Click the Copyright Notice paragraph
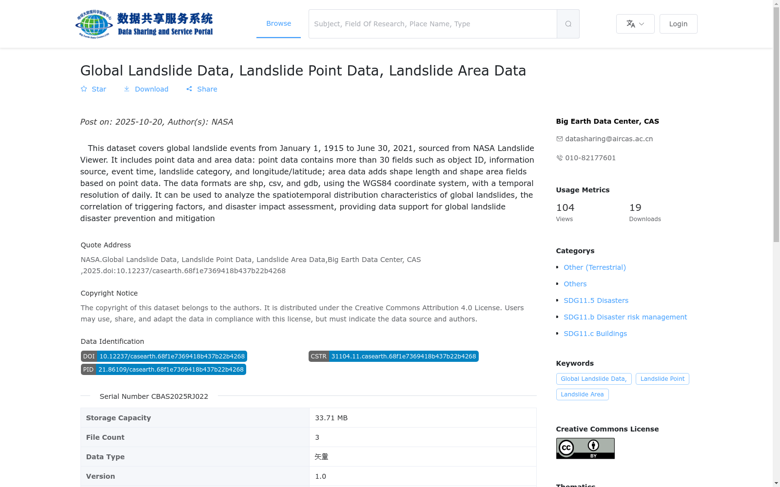780x487 pixels. coord(302,314)
